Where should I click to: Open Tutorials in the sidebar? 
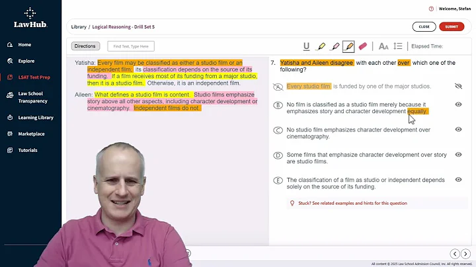click(x=28, y=150)
